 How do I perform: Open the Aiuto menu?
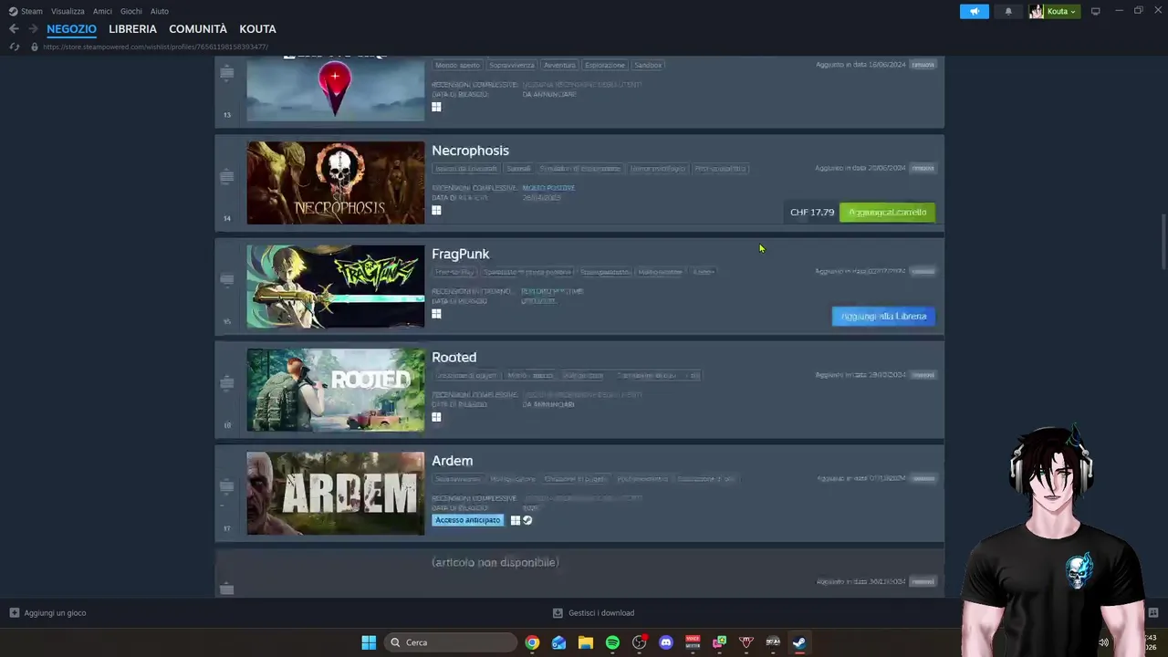(x=160, y=11)
